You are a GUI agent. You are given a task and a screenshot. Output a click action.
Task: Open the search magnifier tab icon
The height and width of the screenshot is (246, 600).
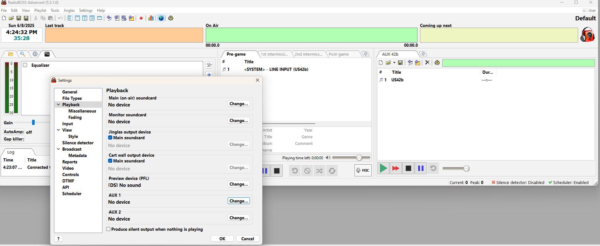[23, 54]
